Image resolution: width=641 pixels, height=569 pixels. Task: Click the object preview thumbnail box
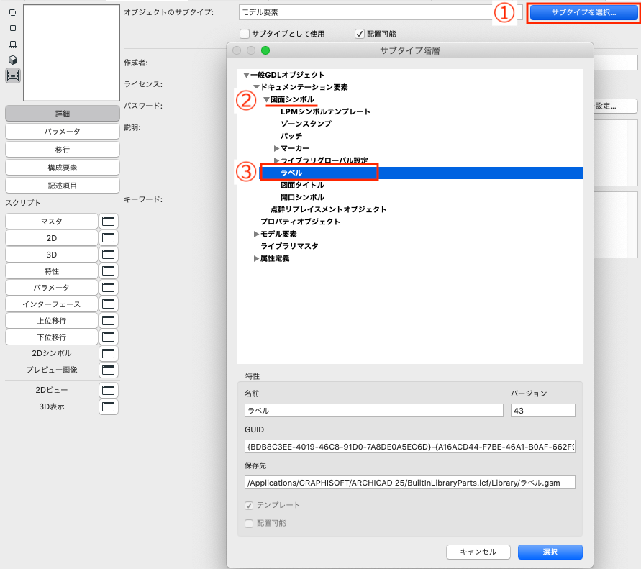[71, 53]
